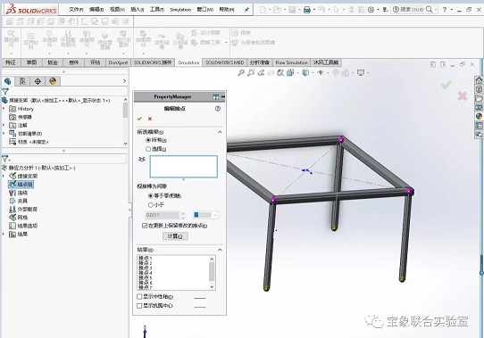484x338 pixels.
Task: Click the green checkmark in PropertyManager
Action: (x=139, y=119)
